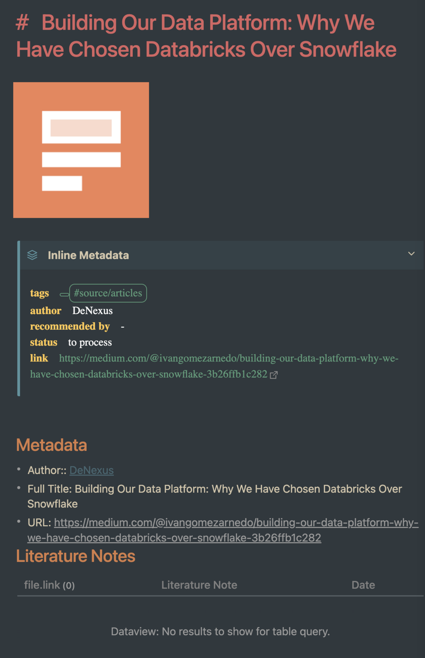Click the Metadata section heading
The width and height of the screenshot is (425, 658).
pyautogui.click(x=51, y=445)
